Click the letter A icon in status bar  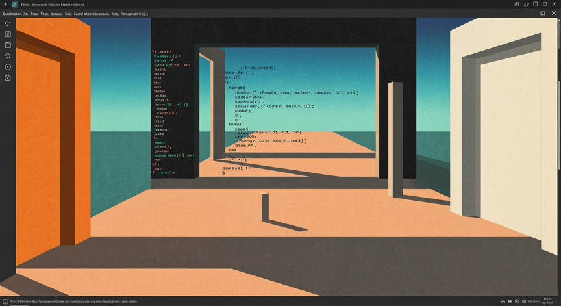coord(503,301)
